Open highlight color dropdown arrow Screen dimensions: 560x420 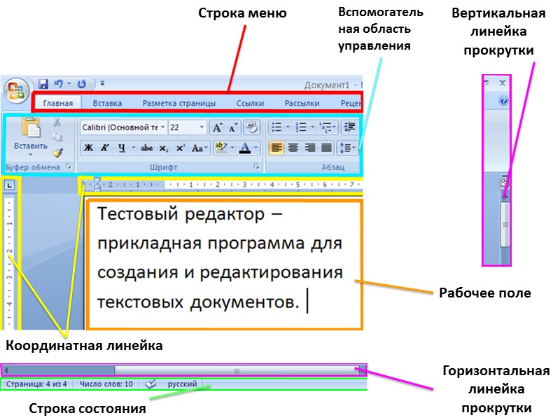[x=232, y=148]
